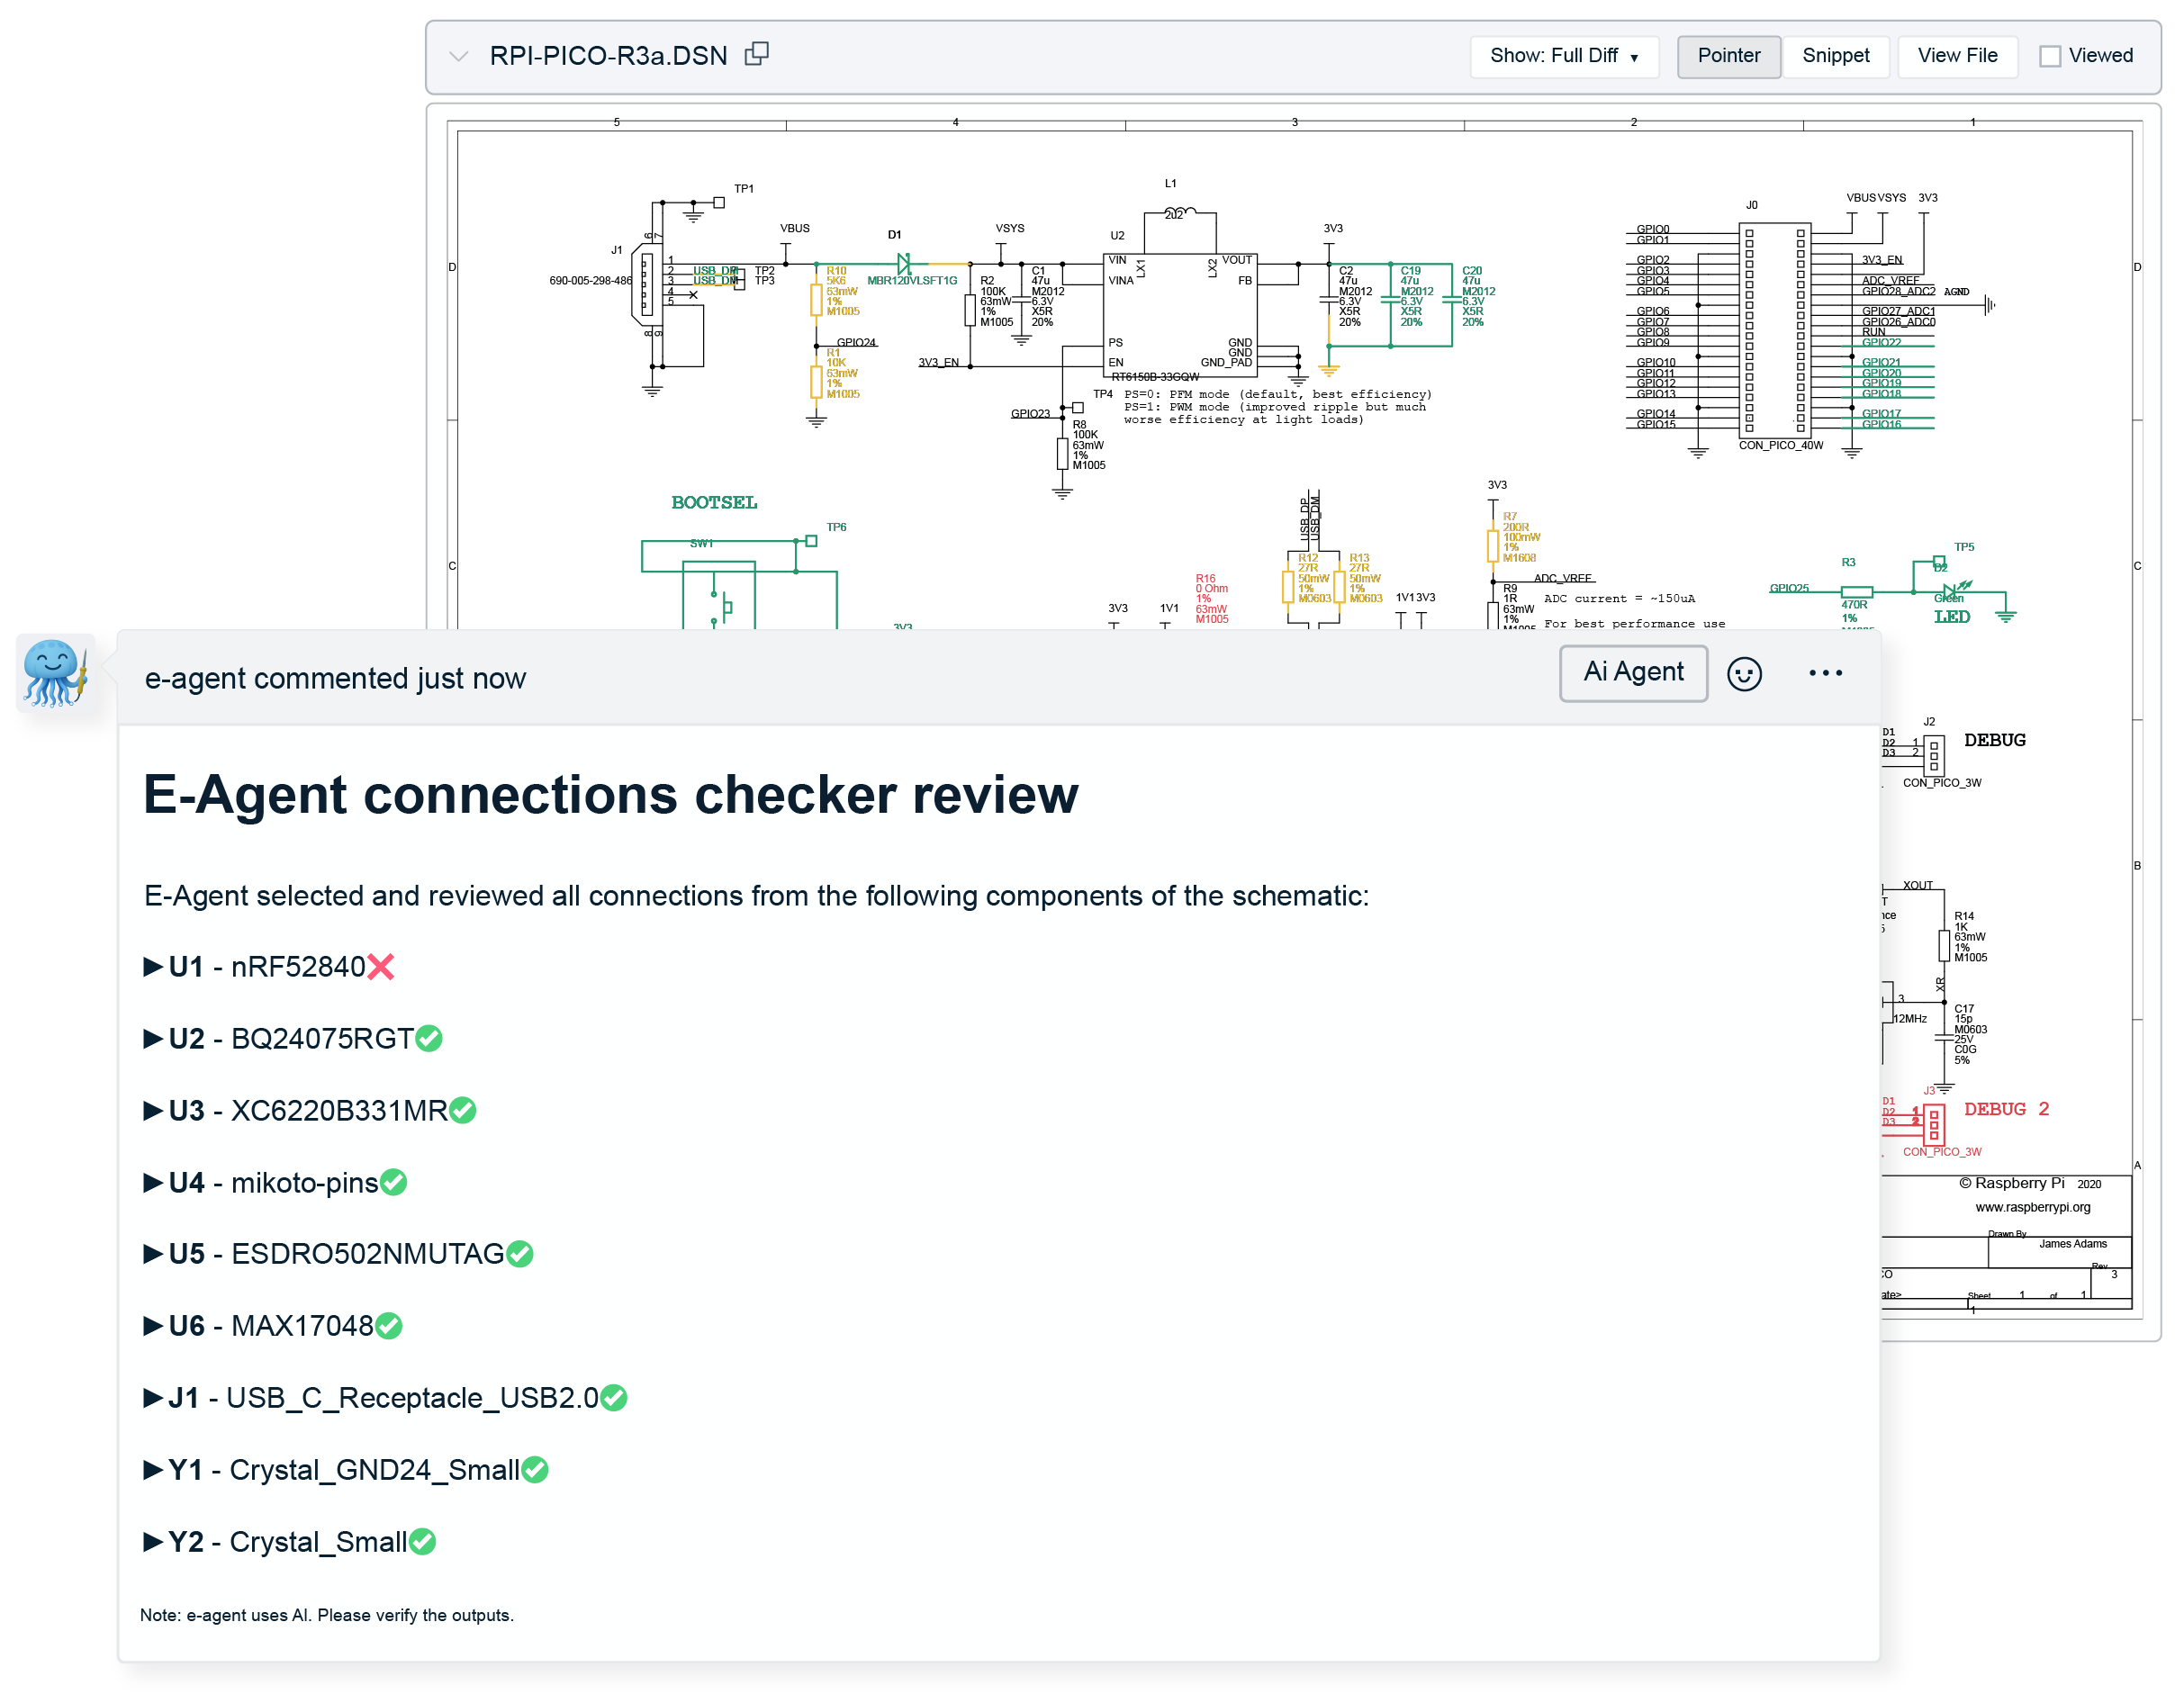Click the green check next to MAX17048
The height and width of the screenshot is (1703, 2184).
click(x=389, y=1325)
